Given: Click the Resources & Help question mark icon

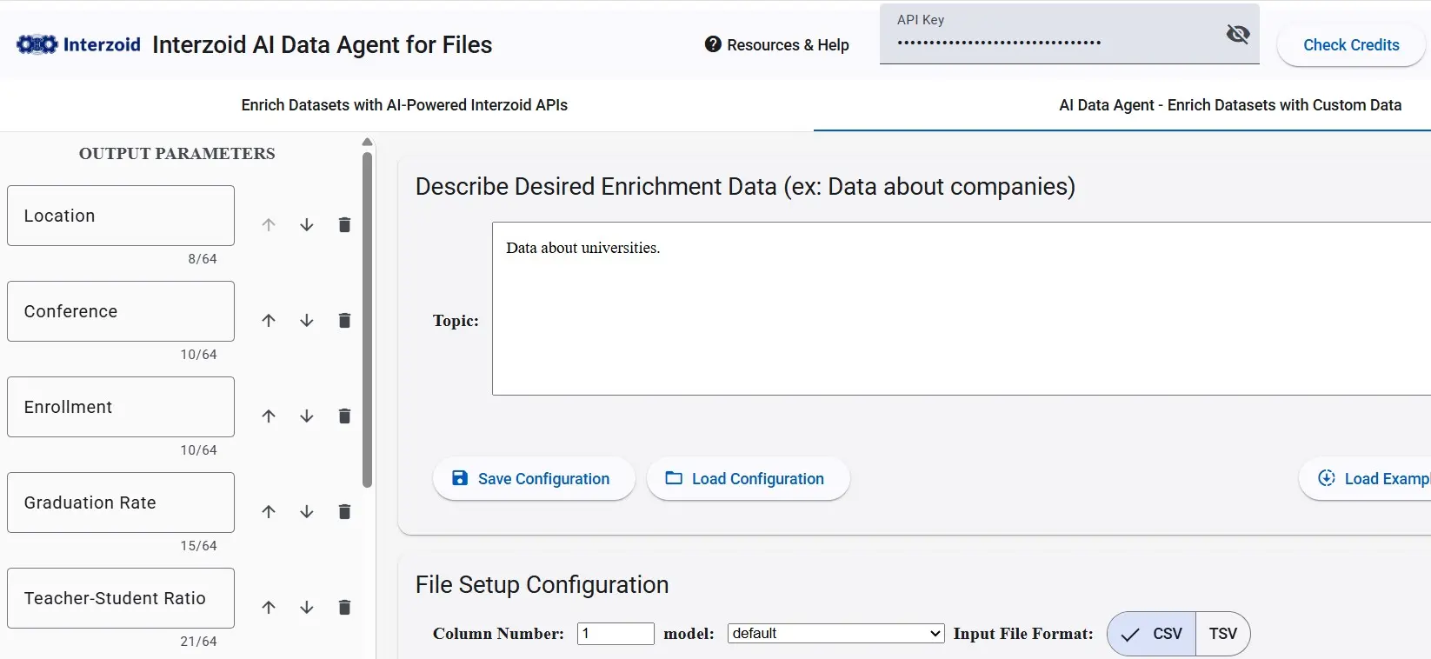Looking at the screenshot, I should (x=713, y=44).
